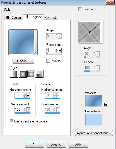Expand the Répétitions slider dropdown
Screen dimensions: 116x149
click(60, 51)
